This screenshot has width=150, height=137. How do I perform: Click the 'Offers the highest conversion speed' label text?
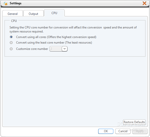click(x=71, y=37)
